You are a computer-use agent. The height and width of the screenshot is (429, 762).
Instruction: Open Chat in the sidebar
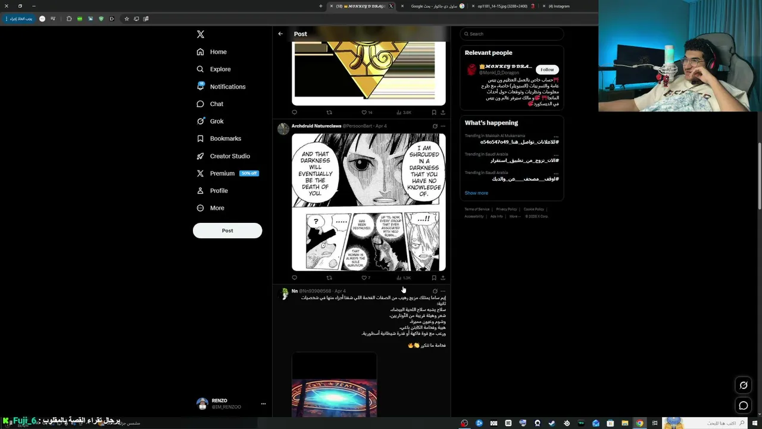210,104
